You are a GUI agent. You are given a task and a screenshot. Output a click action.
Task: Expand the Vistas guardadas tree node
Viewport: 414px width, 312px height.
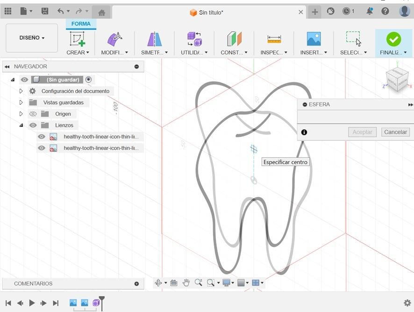point(21,102)
